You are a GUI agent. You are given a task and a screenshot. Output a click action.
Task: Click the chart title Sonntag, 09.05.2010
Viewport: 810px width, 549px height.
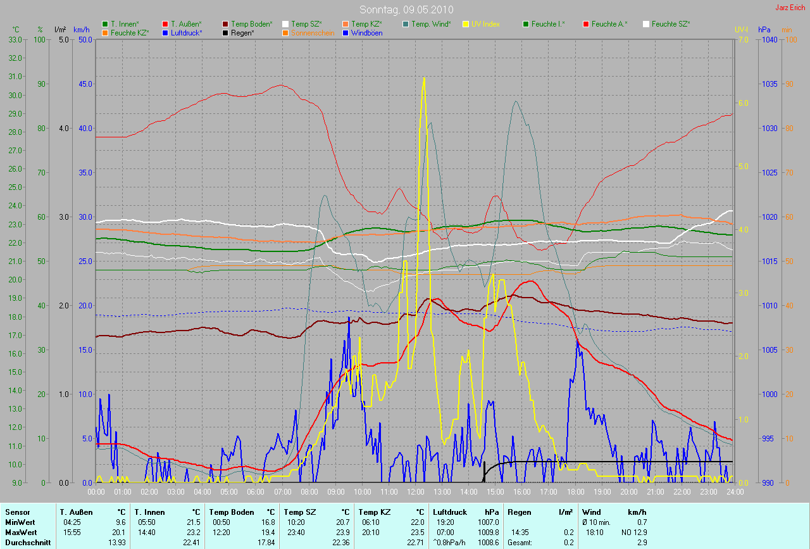point(404,9)
